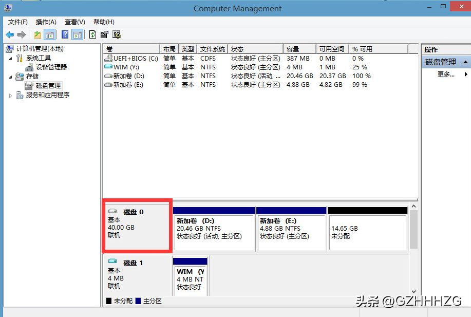
Task: Click the Forward arrow toolbar icon
Action: [22, 35]
